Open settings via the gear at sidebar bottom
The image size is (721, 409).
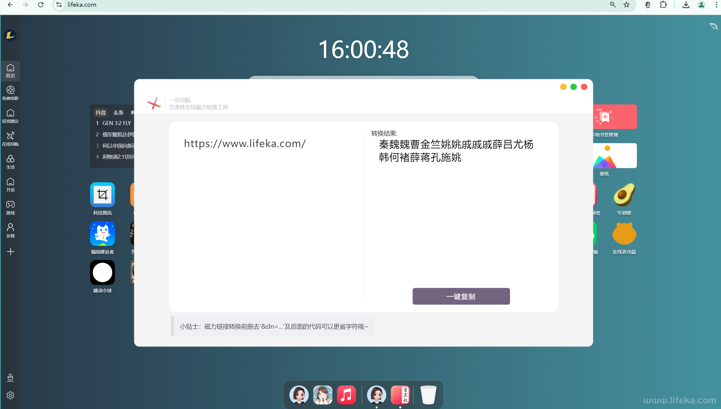coord(10,395)
